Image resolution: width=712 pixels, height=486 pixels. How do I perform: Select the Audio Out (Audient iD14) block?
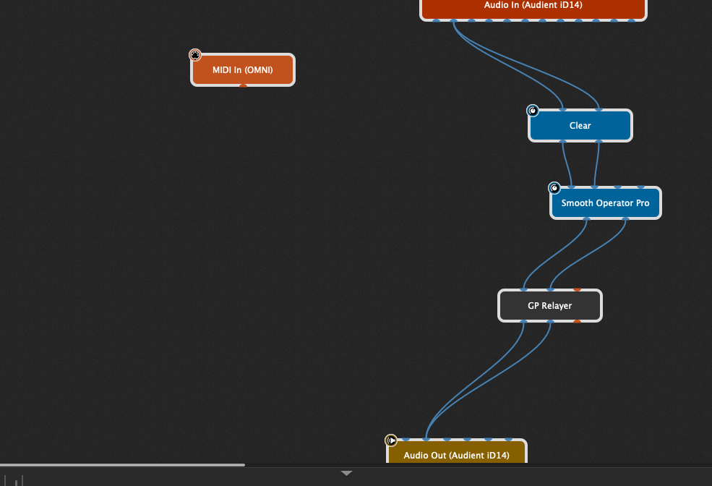[456, 455]
